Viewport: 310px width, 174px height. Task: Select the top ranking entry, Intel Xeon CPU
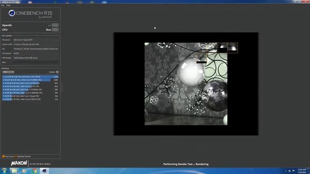pos(31,77)
